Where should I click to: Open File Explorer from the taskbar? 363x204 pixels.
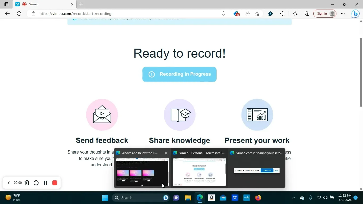pyautogui.click(x=188, y=198)
